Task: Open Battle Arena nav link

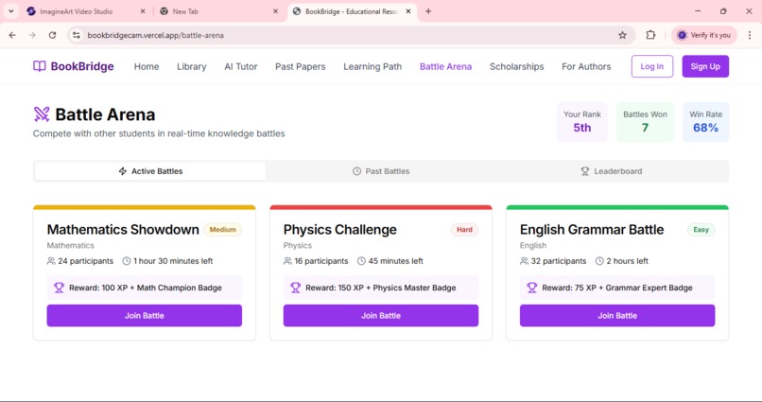Action: click(x=445, y=66)
